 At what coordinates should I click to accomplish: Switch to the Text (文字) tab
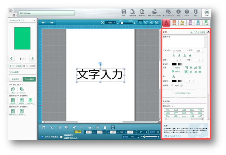click(166, 23)
